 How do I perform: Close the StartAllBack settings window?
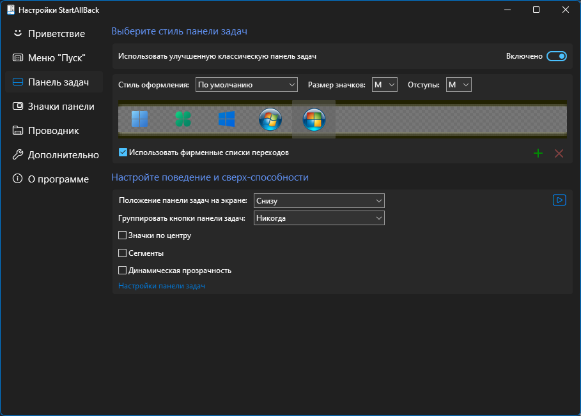point(566,10)
